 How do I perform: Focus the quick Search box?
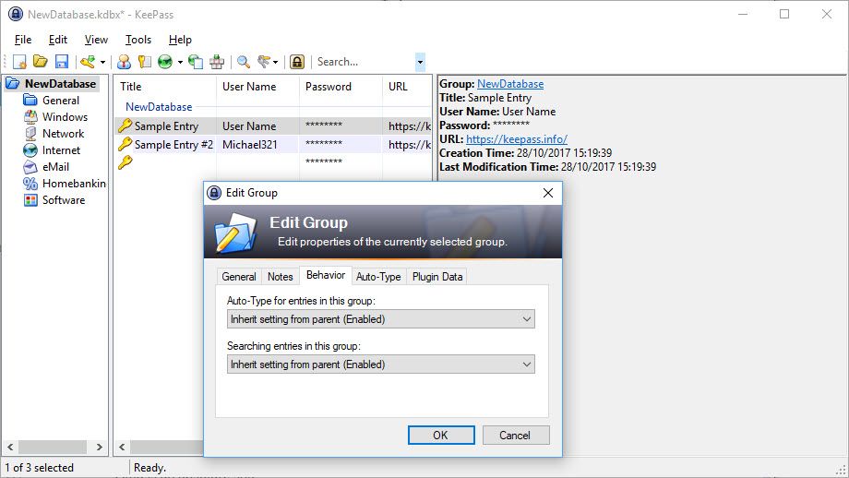(x=365, y=62)
